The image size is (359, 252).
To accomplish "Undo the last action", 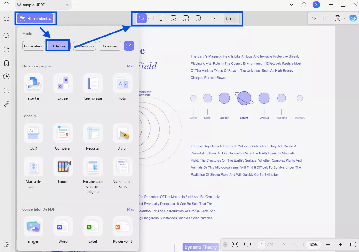I will tap(314, 18).
